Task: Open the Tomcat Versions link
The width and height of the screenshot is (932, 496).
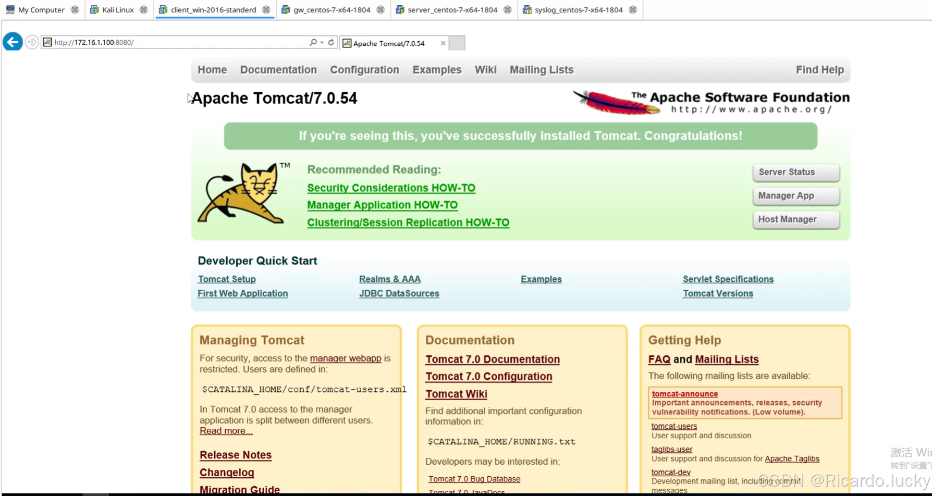Action: tap(718, 293)
